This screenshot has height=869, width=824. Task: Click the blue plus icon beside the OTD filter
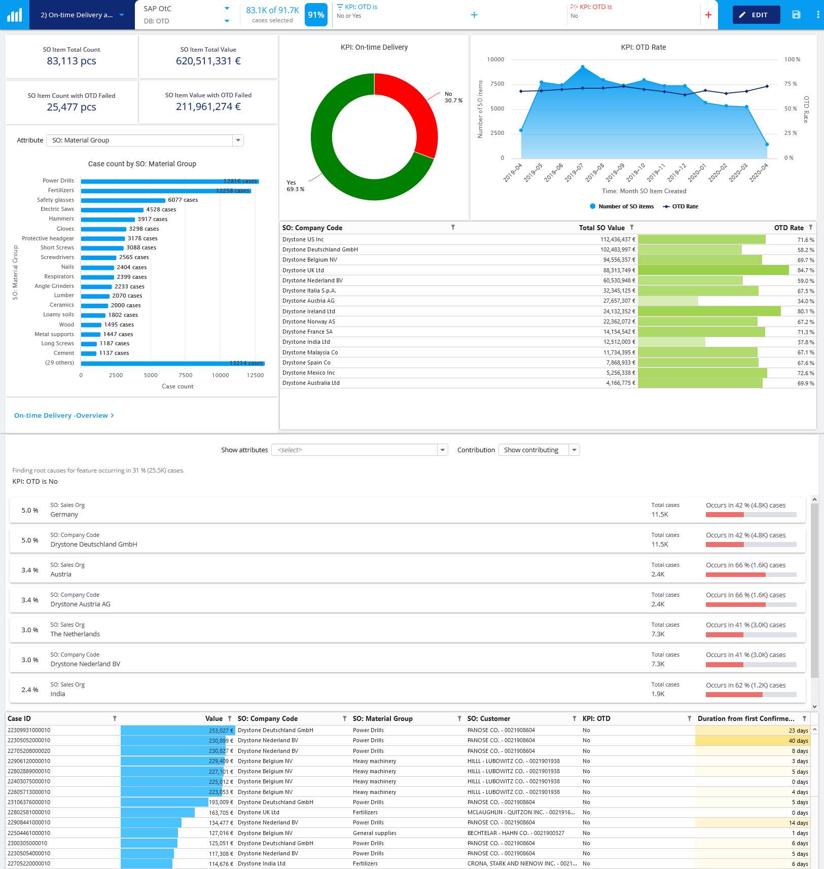474,15
